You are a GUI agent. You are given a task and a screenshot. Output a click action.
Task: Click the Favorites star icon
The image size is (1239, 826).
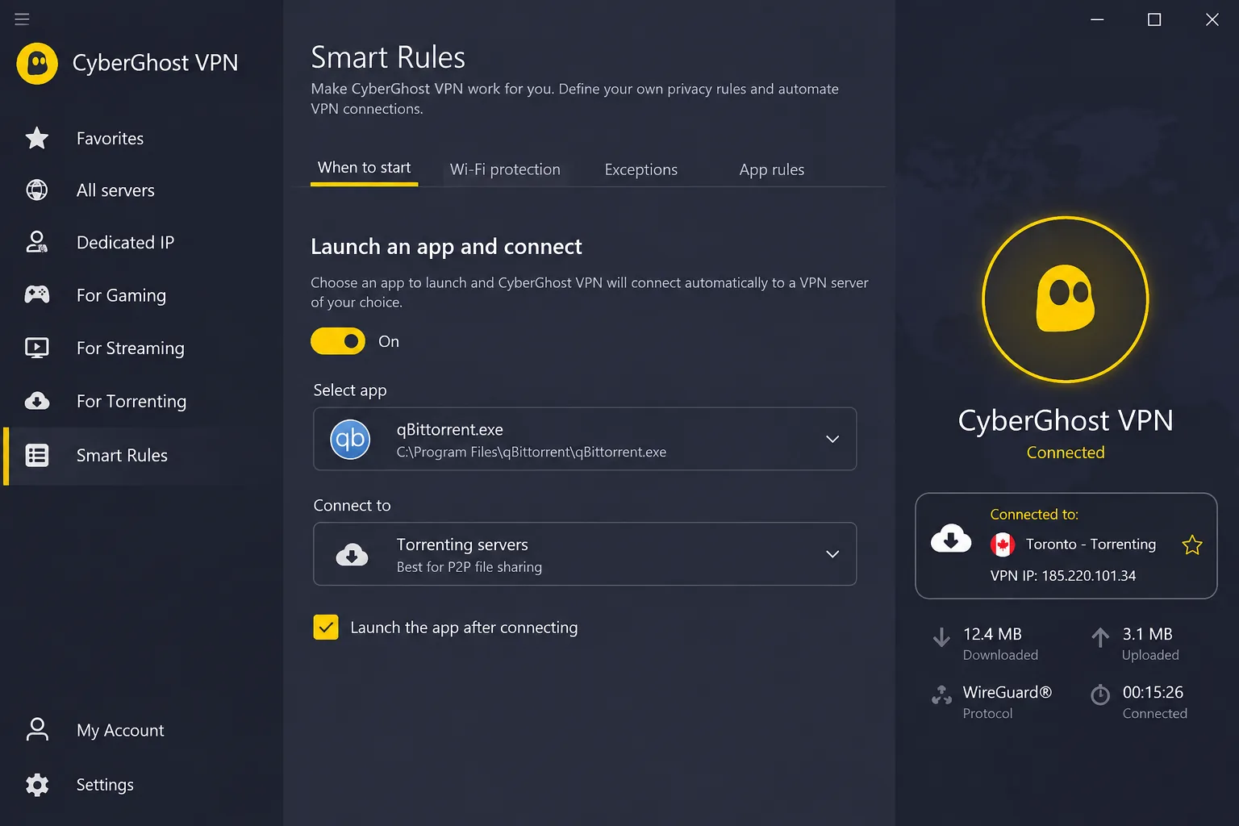[x=37, y=138]
